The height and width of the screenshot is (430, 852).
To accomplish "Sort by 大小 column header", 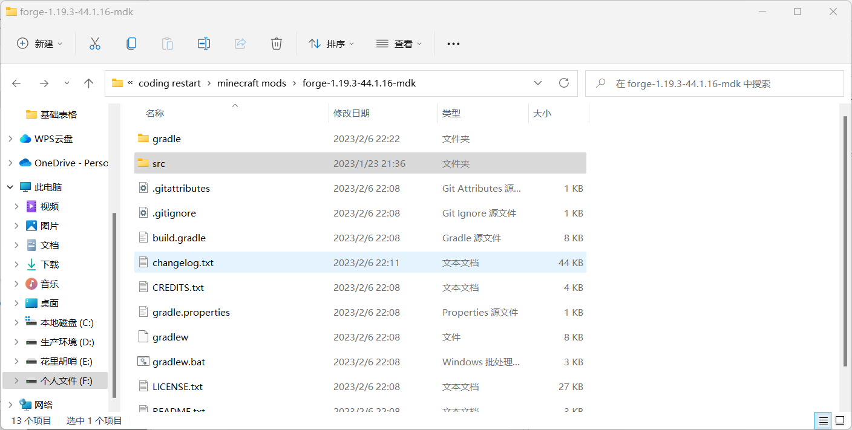I will tap(542, 113).
